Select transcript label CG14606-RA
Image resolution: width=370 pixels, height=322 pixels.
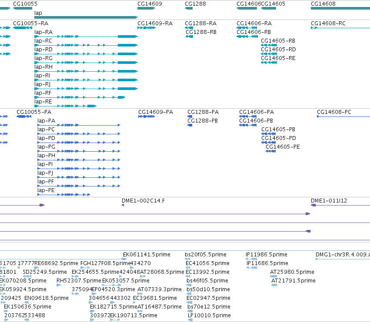[254, 23]
